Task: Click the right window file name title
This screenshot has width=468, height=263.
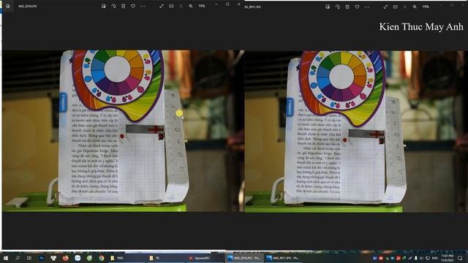Action: point(253,7)
